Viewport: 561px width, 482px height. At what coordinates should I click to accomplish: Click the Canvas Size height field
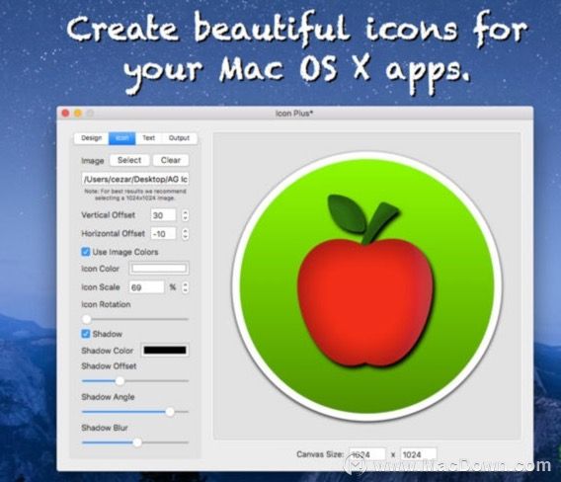click(x=418, y=454)
